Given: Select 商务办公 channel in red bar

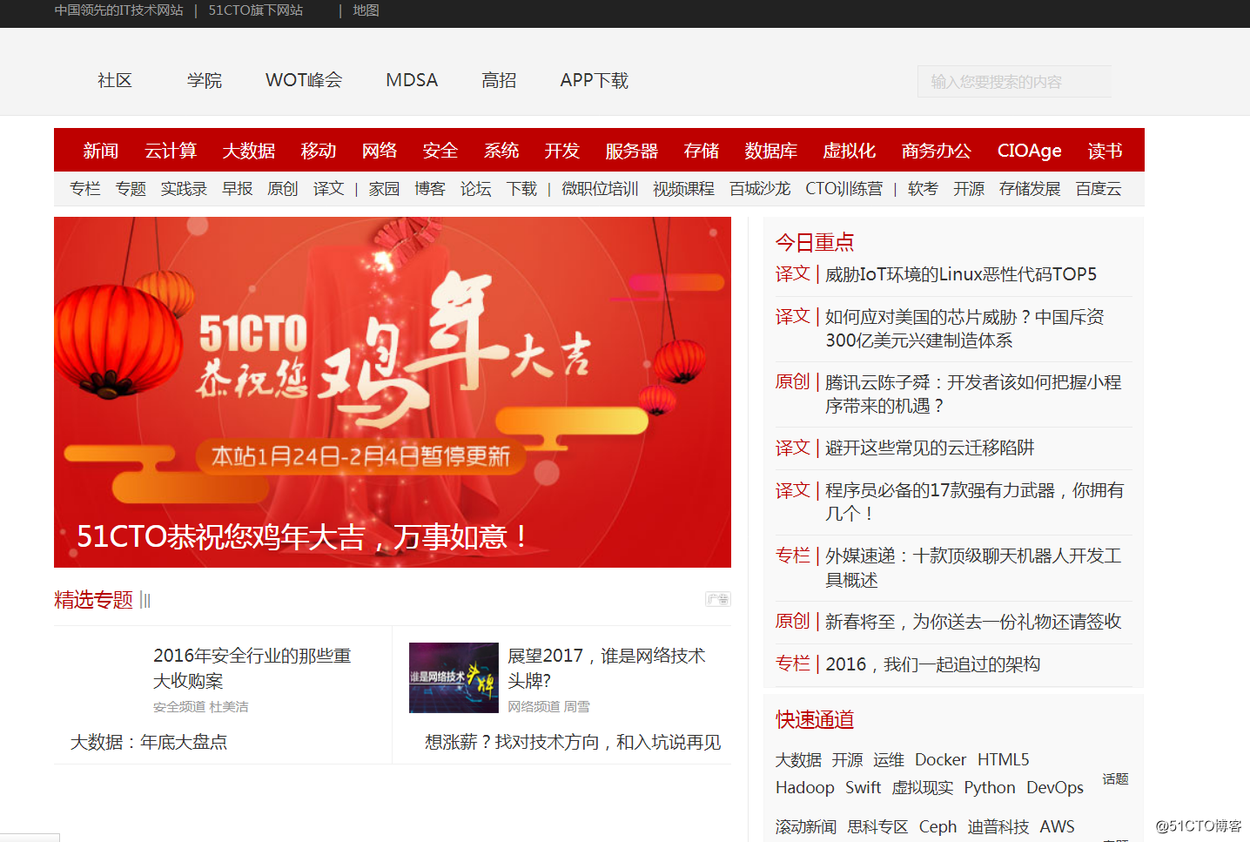Looking at the screenshot, I should [x=937, y=151].
